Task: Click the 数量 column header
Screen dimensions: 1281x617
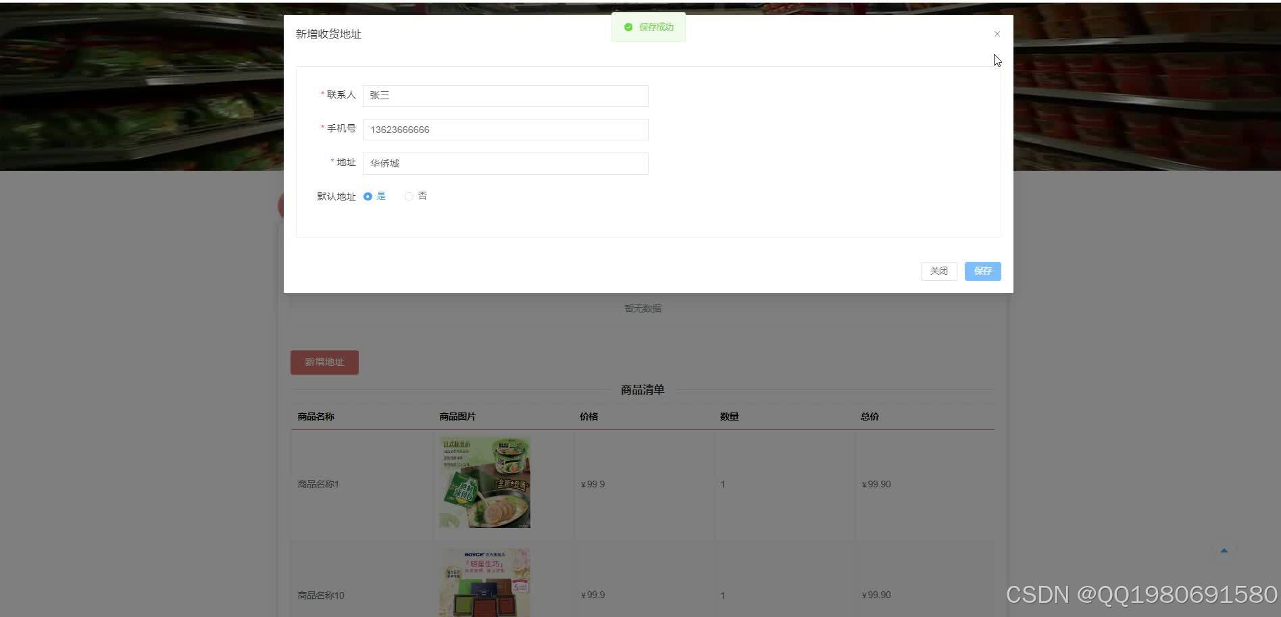Action: (x=729, y=417)
